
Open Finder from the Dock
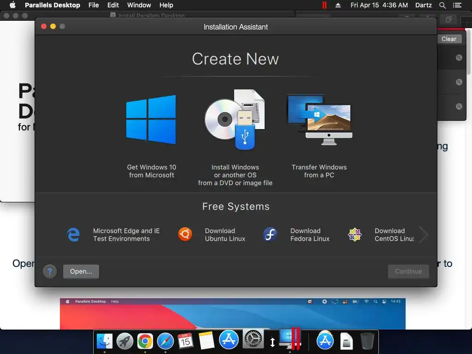[x=105, y=341]
